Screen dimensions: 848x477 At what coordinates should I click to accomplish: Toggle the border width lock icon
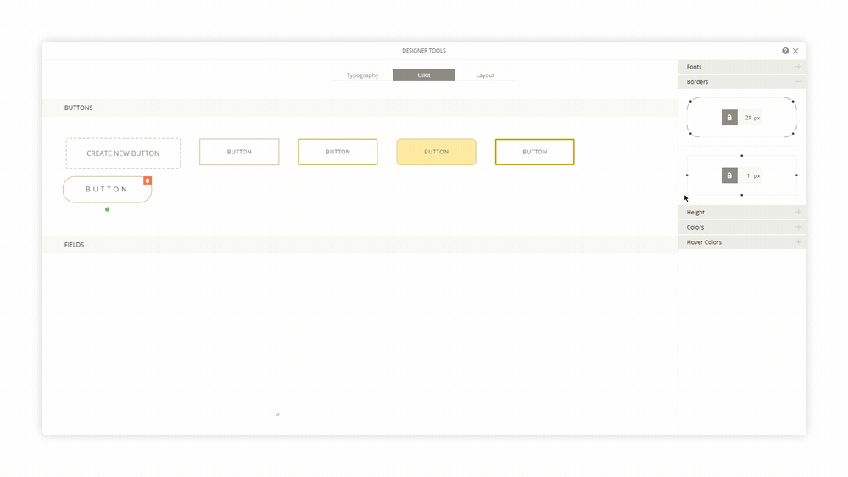[x=729, y=175]
